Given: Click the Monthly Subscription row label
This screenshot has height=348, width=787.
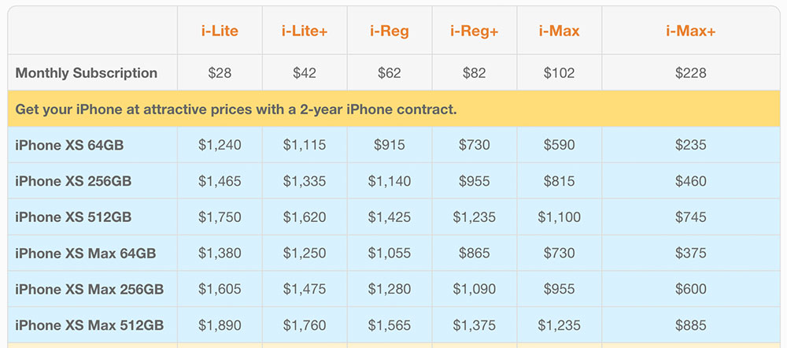Looking at the screenshot, I should (x=87, y=73).
